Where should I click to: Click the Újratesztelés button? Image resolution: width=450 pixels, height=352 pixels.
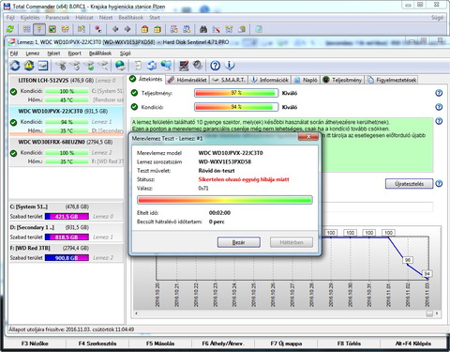click(409, 184)
